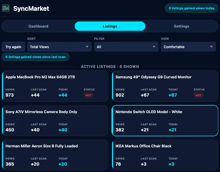The width and height of the screenshot is (220, 172).
Task: Open the IKEA Markus Office Chair listing
Action: (165, 155)
